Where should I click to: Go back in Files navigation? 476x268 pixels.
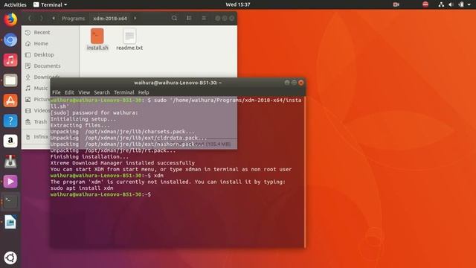(x=30, y=18)
